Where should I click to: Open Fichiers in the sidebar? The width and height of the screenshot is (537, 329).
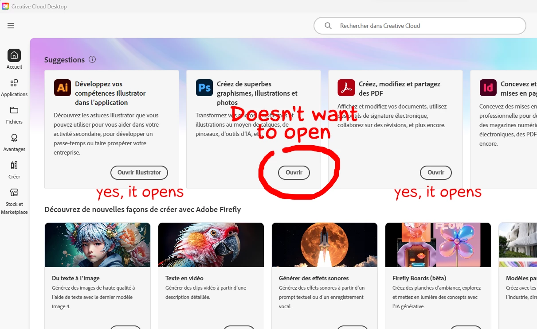[14, 115]
